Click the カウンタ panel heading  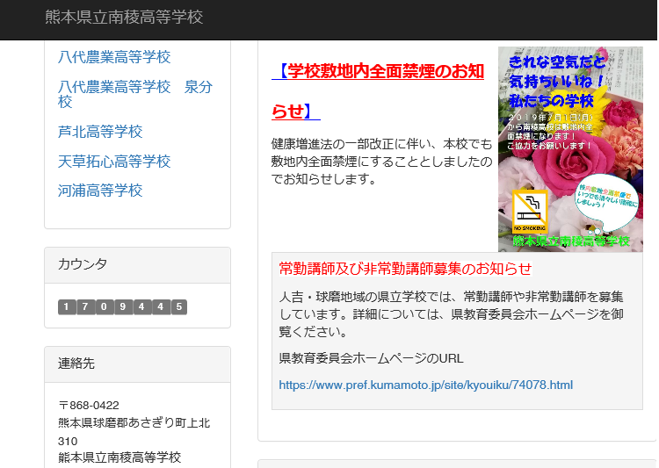click(x=83, y=264)
